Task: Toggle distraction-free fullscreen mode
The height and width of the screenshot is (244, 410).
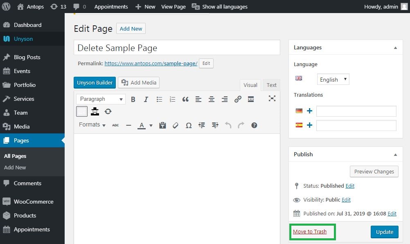Action: click(272, 98)
